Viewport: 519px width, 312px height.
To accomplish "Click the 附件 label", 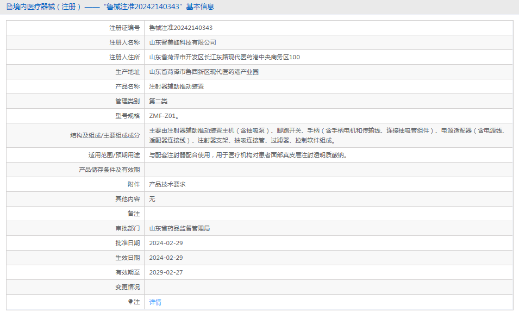I will tap(134, 184).
